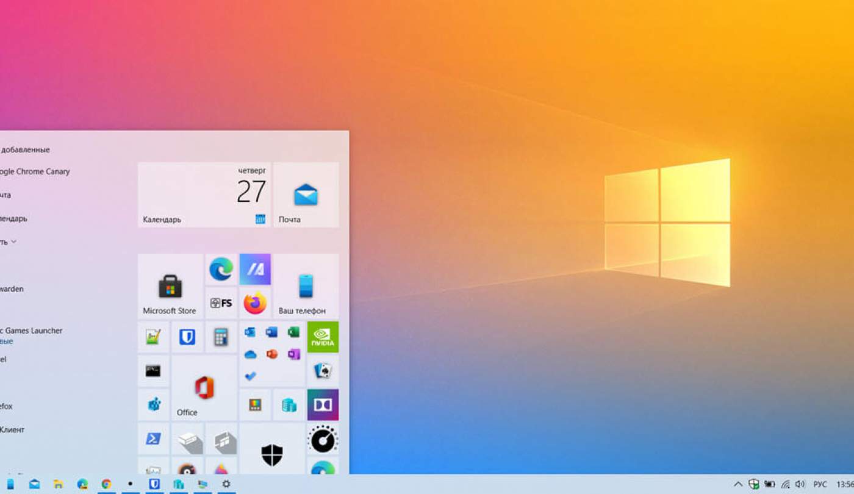The height and width of the screenshot is (494, 854).
Task: Open the Calculator tile
Action: (x=221, y=337)
